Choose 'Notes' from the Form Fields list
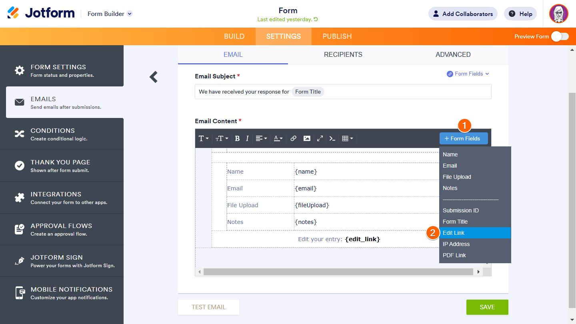The height and width of the screenshot is (324, 576). pos(475,188)
